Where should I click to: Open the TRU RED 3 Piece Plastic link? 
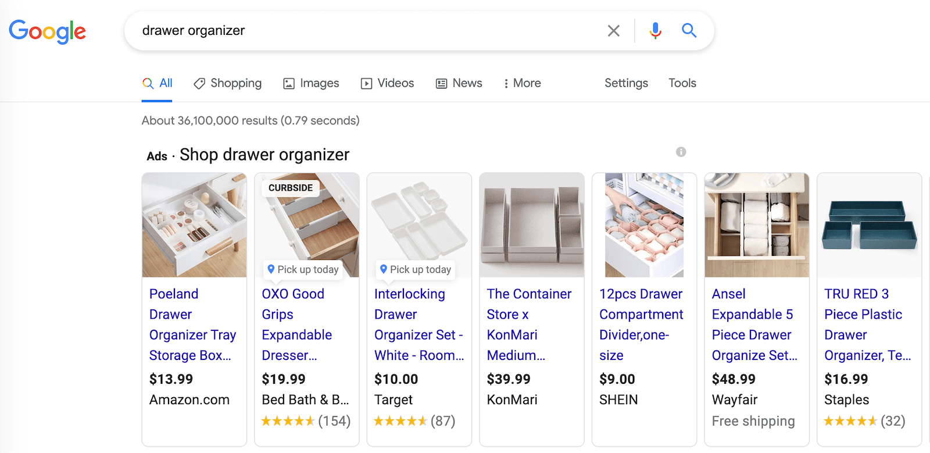pyautogui.click(x=867, y=324)
